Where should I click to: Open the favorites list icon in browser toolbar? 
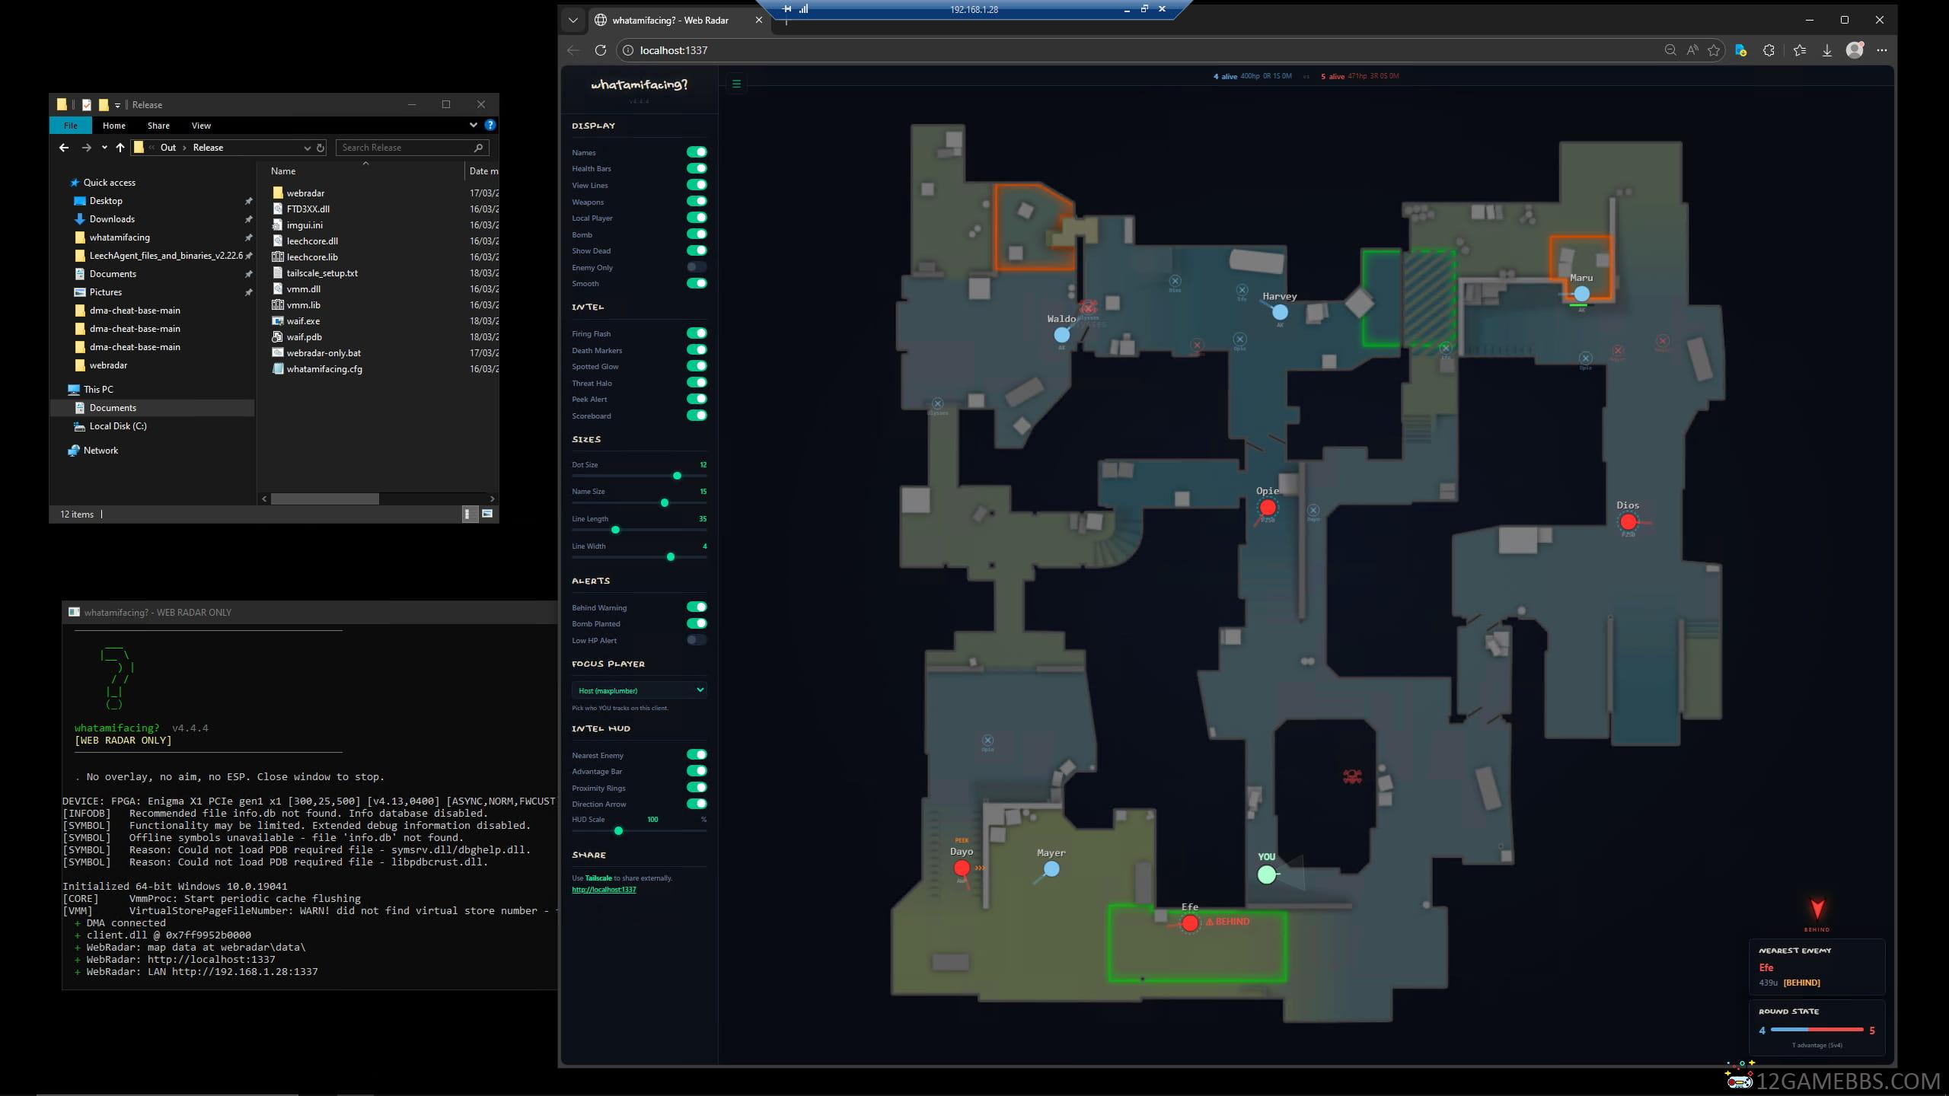(x=1799, y=50)
